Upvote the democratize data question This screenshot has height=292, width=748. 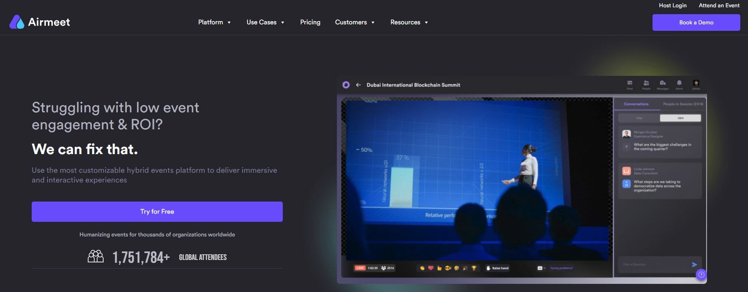click(627, 184)
